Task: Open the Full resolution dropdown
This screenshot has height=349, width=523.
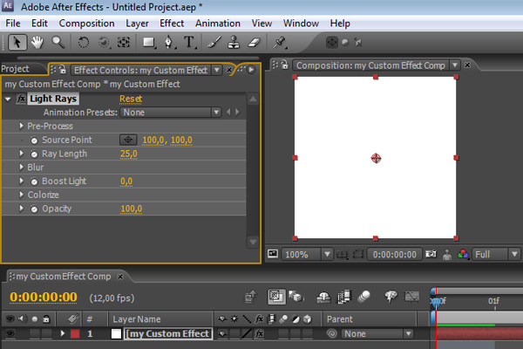Action: tap(496, 255)
